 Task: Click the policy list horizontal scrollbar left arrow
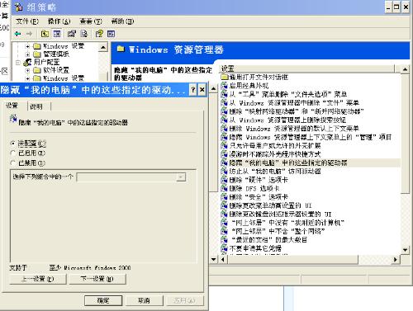(223, 259)
